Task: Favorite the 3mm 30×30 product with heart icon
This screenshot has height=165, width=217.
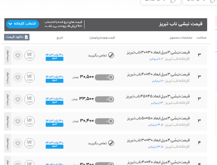Action: (18, 55)
